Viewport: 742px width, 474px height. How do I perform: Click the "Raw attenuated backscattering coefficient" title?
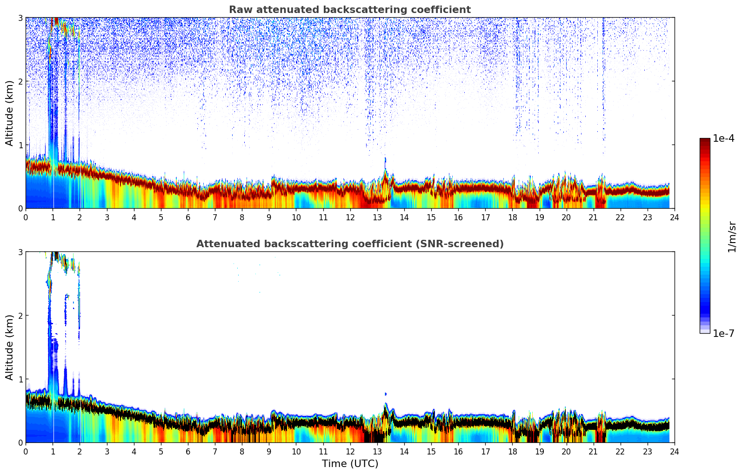[350, 10]
